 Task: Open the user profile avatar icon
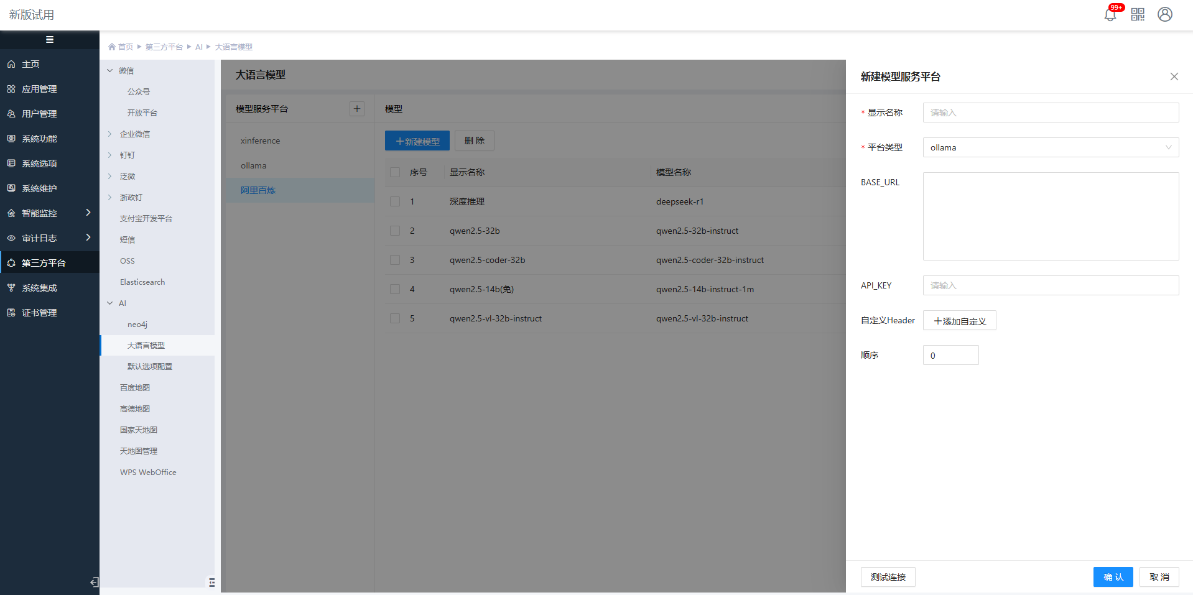1164,14
